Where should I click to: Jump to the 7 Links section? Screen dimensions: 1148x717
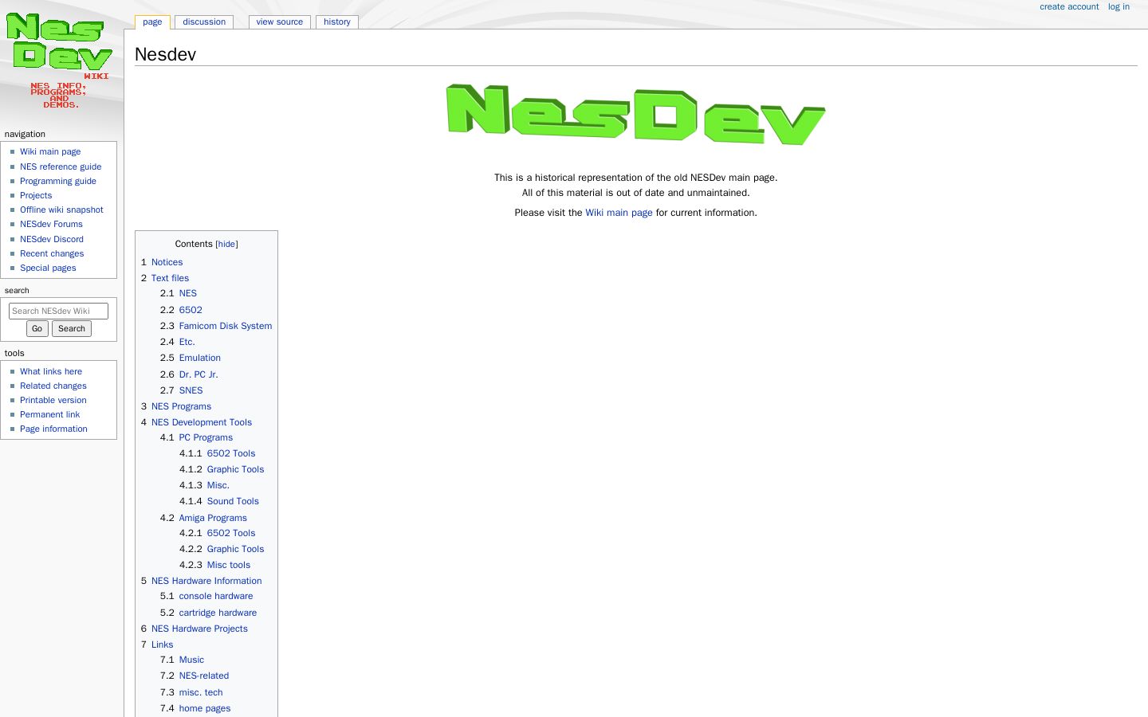click(157, 645)
